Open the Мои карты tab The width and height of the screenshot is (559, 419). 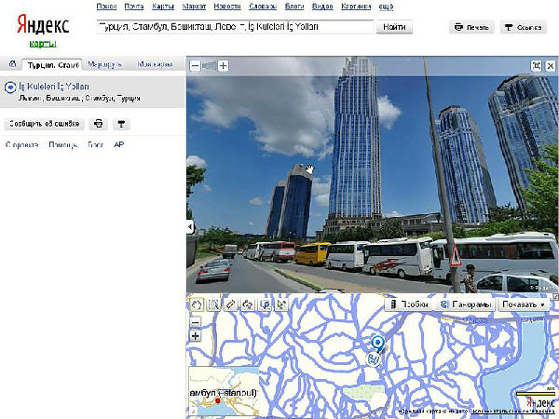pos(155,65)
